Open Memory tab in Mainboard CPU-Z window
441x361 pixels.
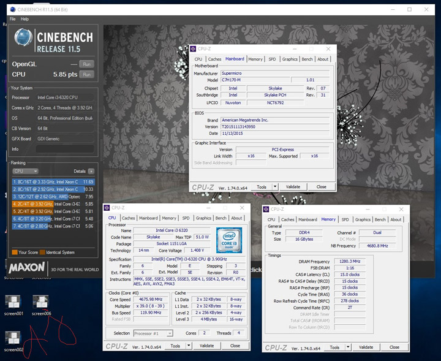click(x=255, y=59)
